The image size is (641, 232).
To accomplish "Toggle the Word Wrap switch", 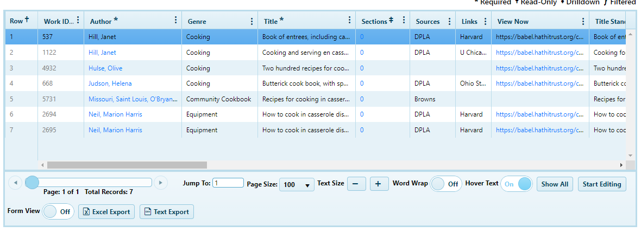I will (x=446, y=184).
